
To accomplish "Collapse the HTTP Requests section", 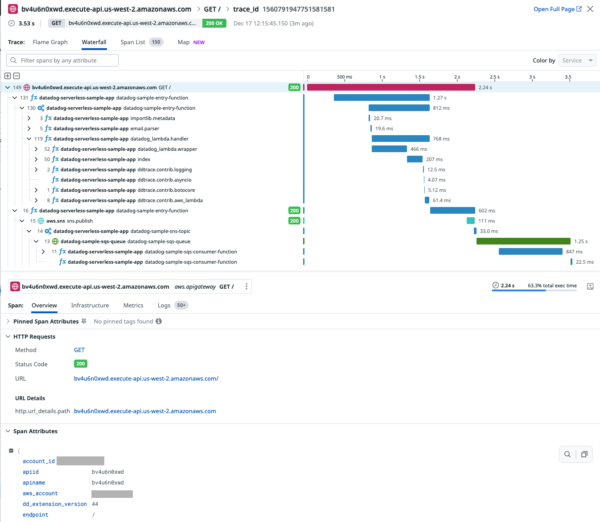I will tap(8, 336).
